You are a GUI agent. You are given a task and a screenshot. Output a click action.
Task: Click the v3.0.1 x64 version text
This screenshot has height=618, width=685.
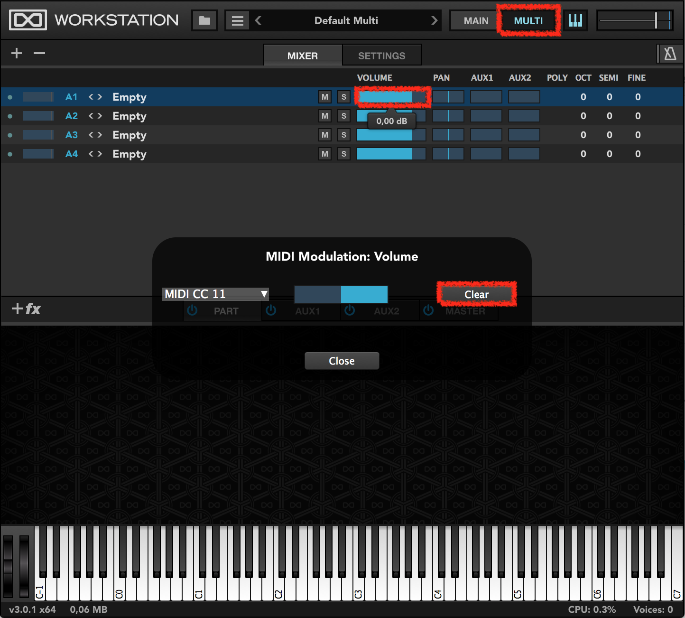pos(32,609)
